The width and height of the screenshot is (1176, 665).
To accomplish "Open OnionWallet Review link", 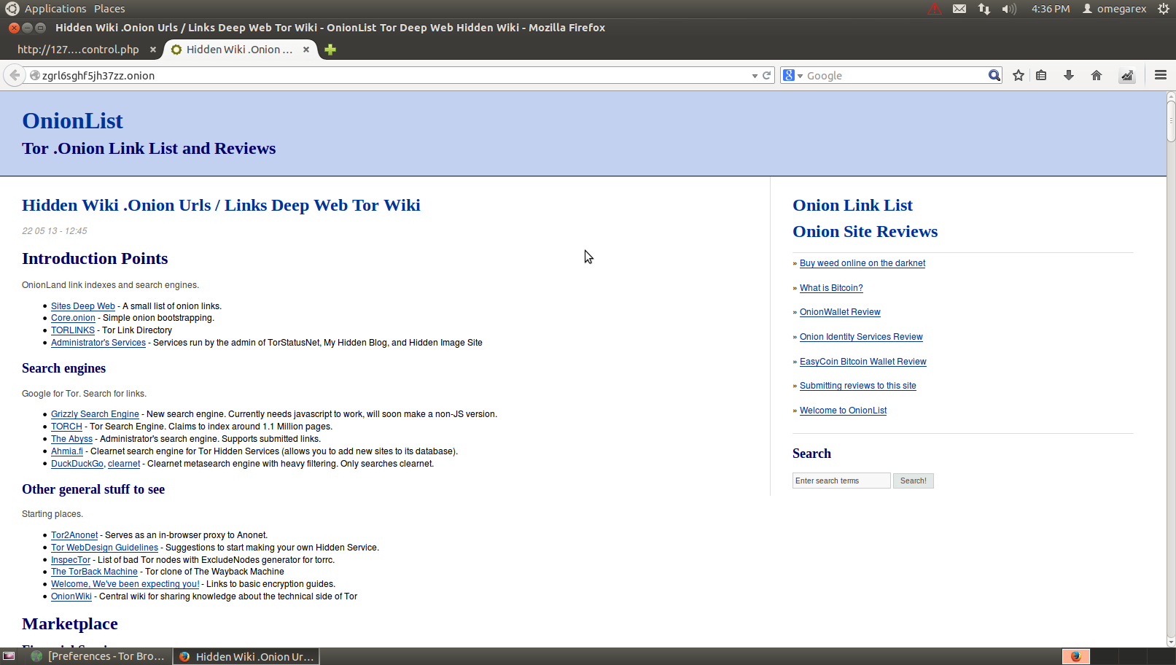I will pos(840,312).
